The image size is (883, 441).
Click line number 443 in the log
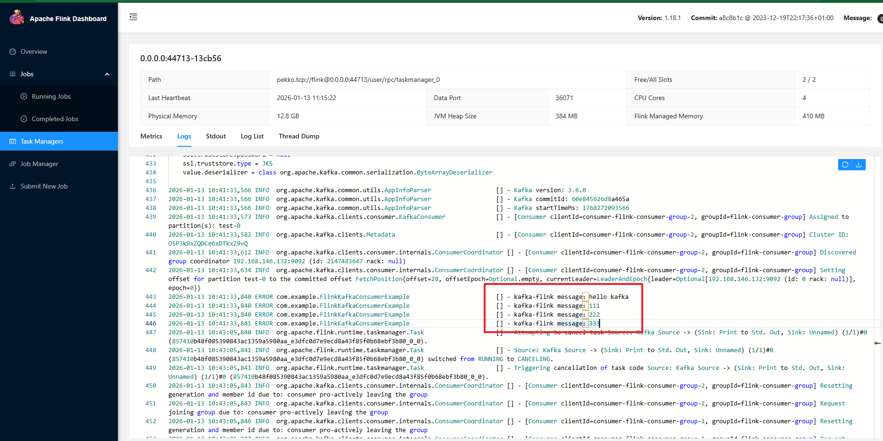[x=151, y=296]
